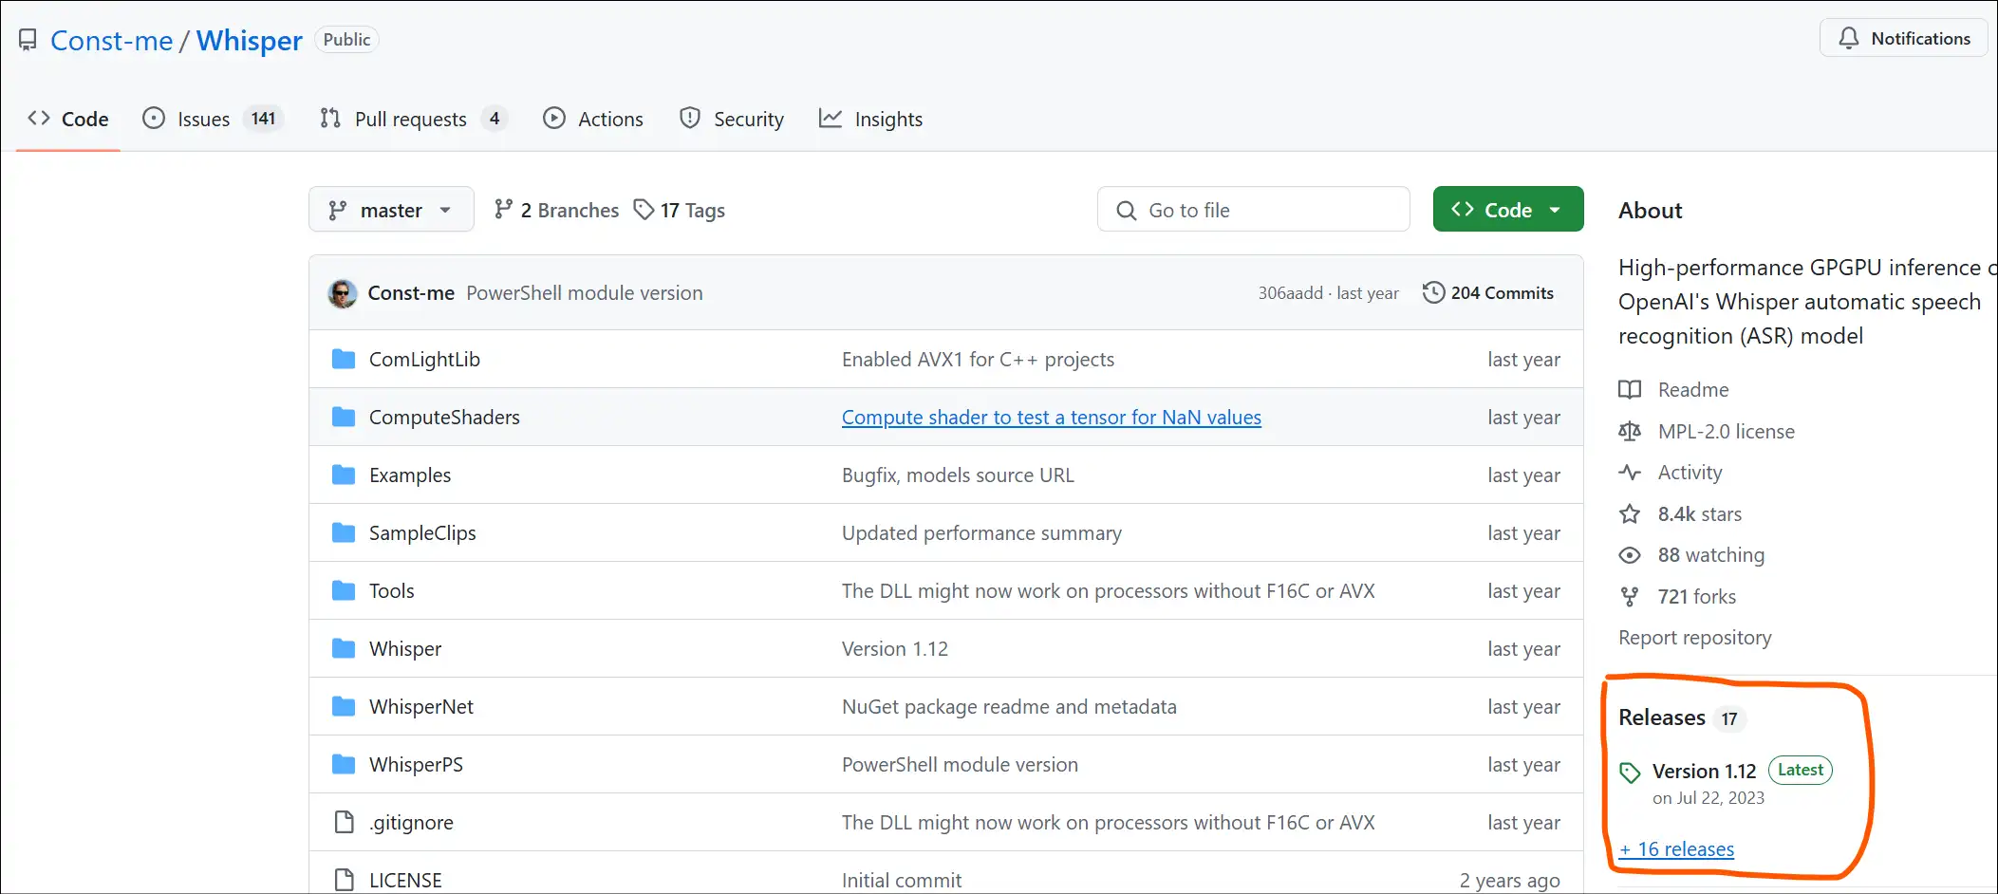The width and height of the screenshot is (1998, 894).
Task: Click the Notifications bell button
Action: pyautogui.click(x=1903, y=38)
